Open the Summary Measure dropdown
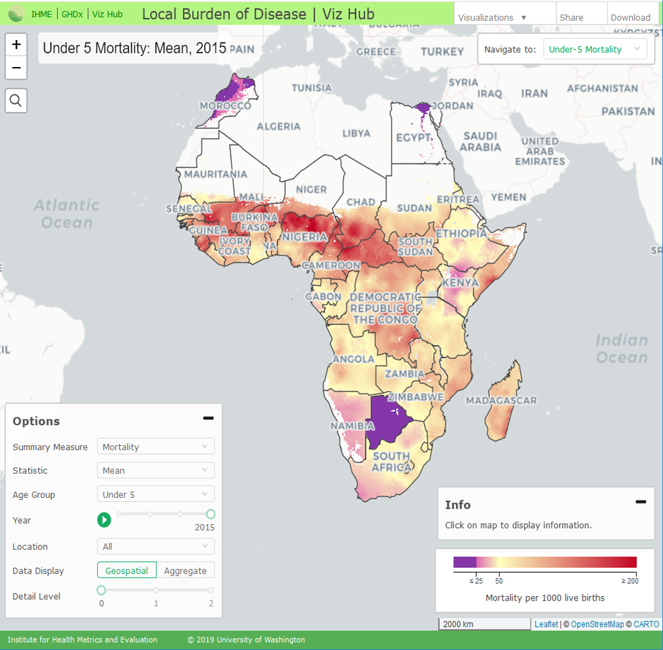Viewport: 663px width, 650px height. pyautogui.click(x=155, y=446)
